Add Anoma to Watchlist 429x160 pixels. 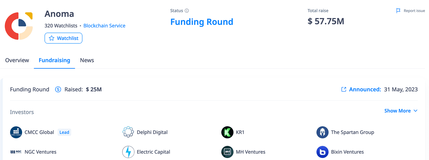click(63, 38)
